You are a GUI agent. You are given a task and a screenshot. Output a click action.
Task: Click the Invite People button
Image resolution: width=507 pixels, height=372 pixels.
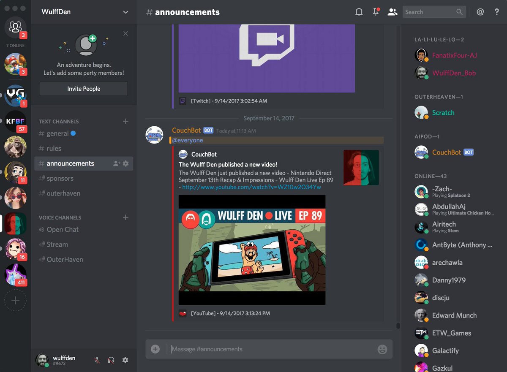click(84, 89)
